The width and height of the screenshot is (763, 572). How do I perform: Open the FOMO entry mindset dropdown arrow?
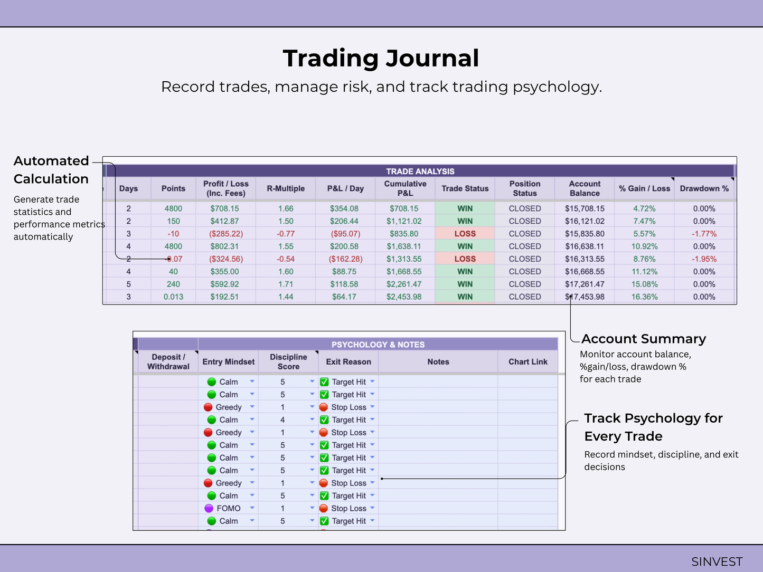point(252,508)
